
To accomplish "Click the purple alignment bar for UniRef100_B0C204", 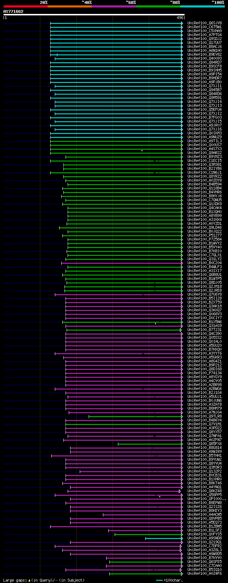I will [x=122, y=263].
